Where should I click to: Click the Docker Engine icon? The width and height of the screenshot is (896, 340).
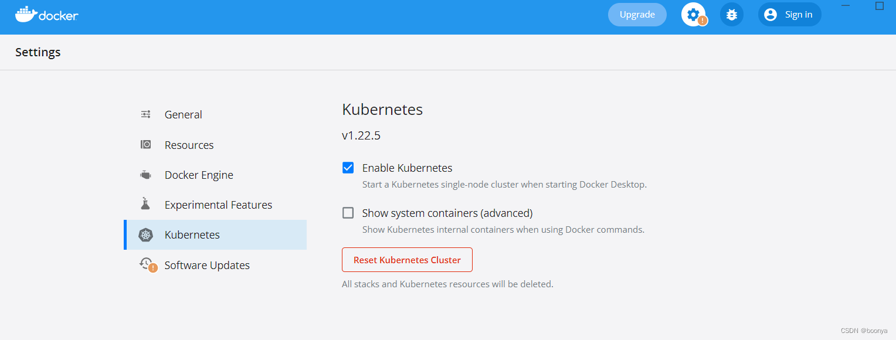click(146, 175)
